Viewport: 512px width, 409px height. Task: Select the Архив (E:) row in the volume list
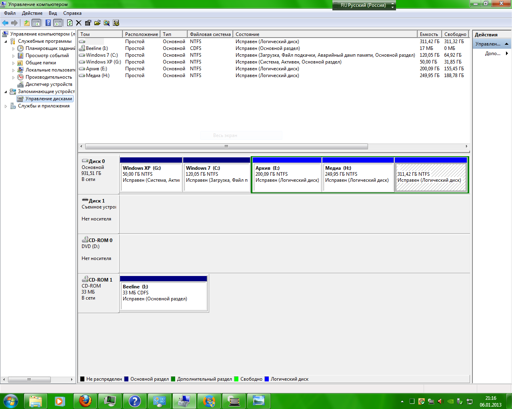pyautogui.click(x=274, y=69)
